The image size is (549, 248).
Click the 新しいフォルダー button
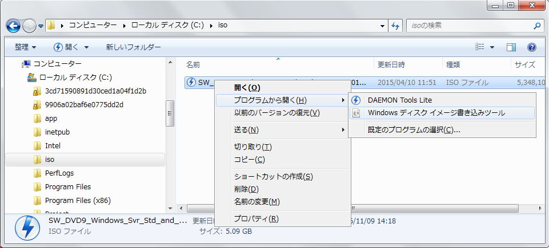tap(133, 47)
